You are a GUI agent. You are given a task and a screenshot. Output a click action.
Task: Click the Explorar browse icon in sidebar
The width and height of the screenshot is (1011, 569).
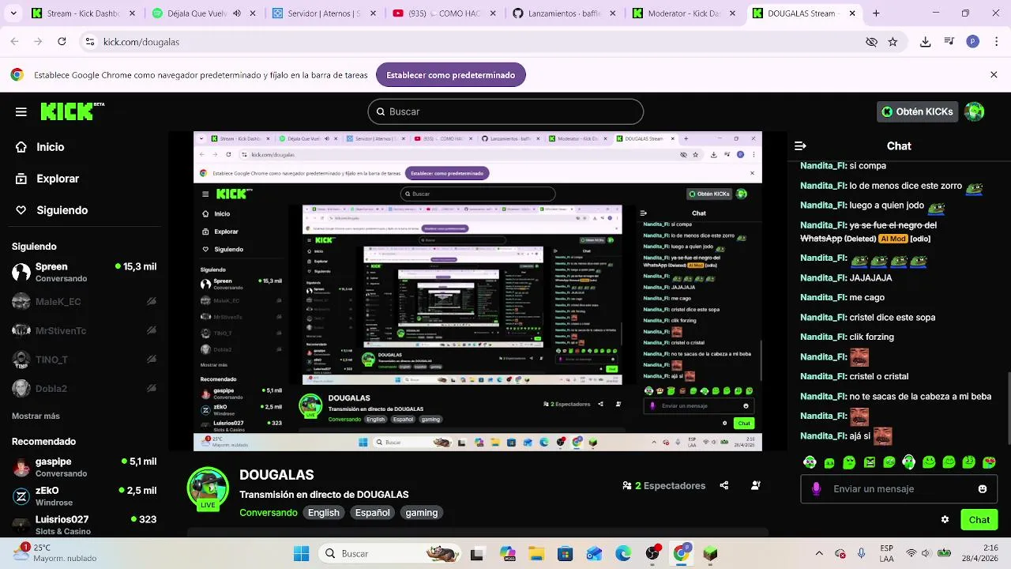pyautogui.click(x=21, y=179)
